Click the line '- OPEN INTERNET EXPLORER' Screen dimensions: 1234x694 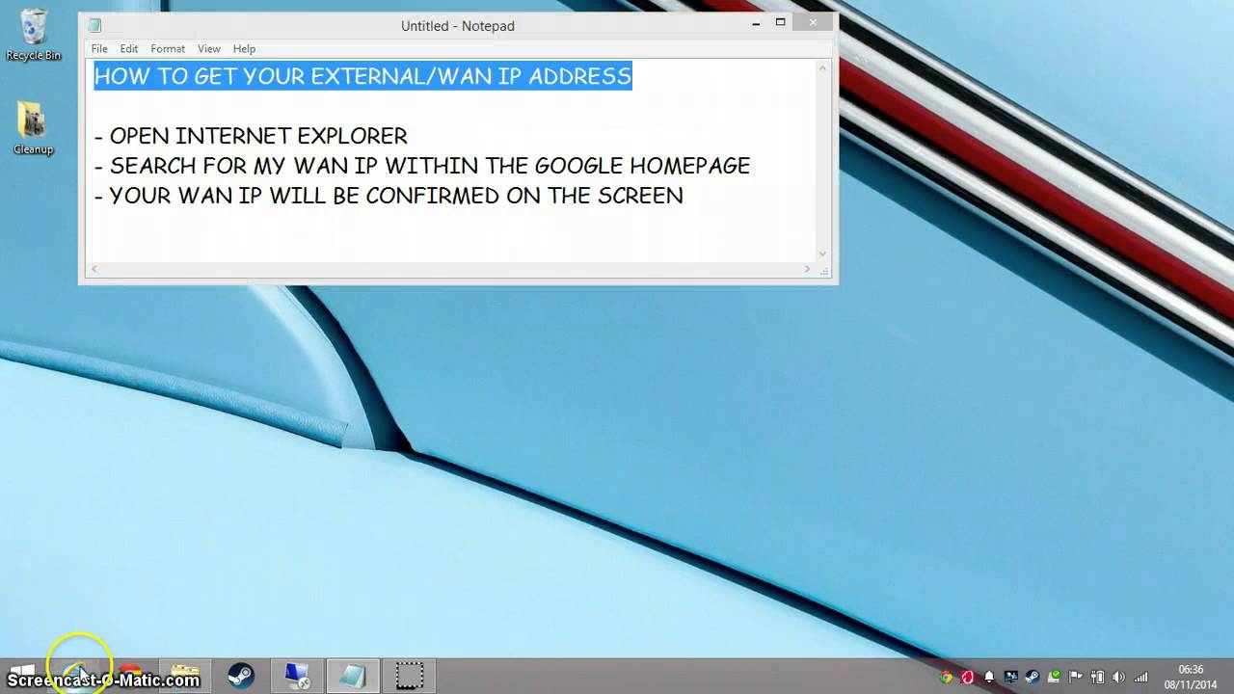[x=251, y=136]
